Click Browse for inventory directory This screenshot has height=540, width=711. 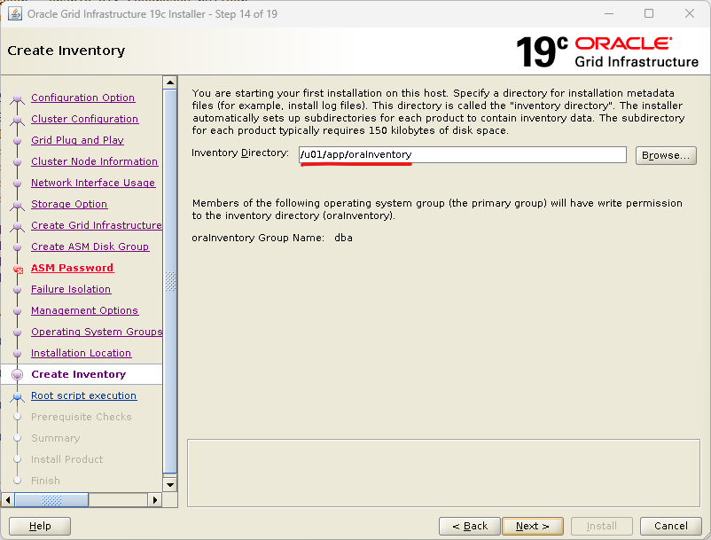(666, 155)
